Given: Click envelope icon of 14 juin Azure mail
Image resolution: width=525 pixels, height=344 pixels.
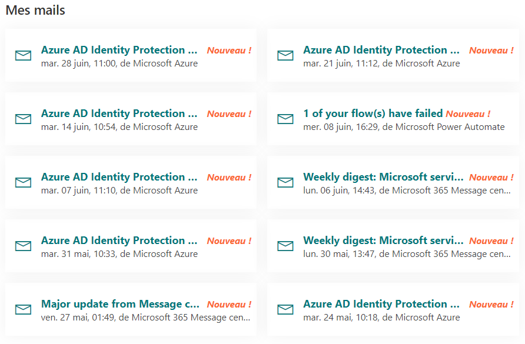Looking at the screenshot, I should pyautogui.click(x=23, y=119).
